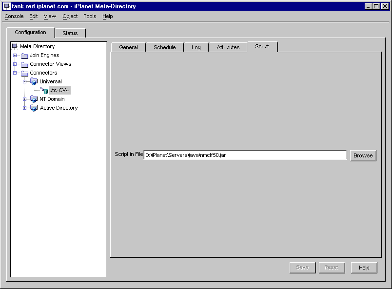Click the Reset button
Image resolution: width=392 pixels, height=289 pixels.
coord(332,268)
